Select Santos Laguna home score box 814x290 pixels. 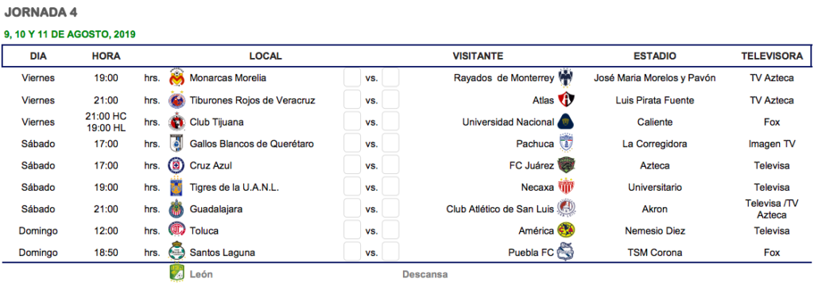352,253
